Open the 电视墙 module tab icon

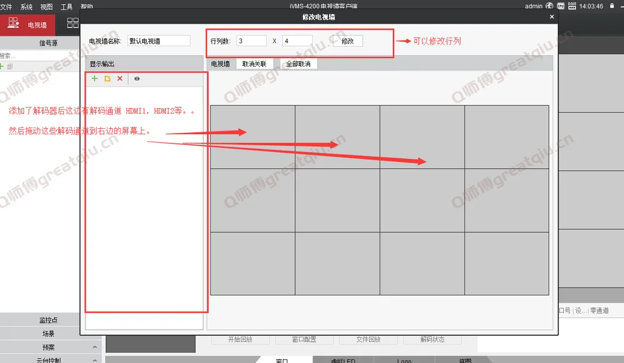click(x=13, y=24)
